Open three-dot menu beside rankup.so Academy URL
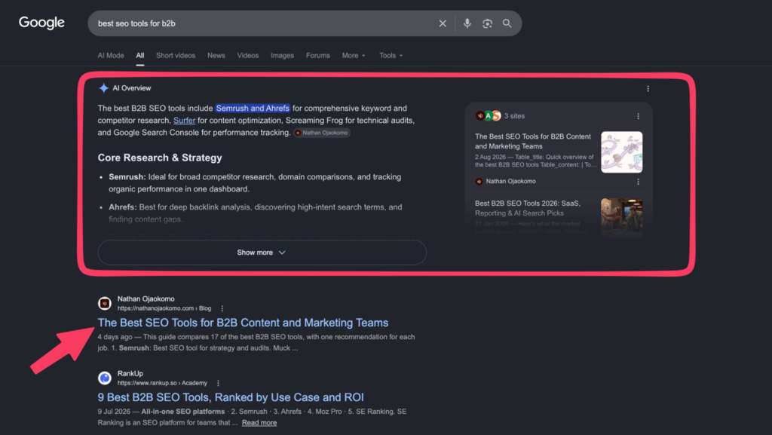Viewport: 772px width, 435px height. coord(218,383)
